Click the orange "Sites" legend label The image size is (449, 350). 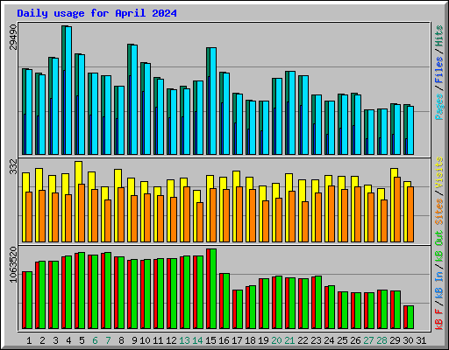[x=439, y=212]
